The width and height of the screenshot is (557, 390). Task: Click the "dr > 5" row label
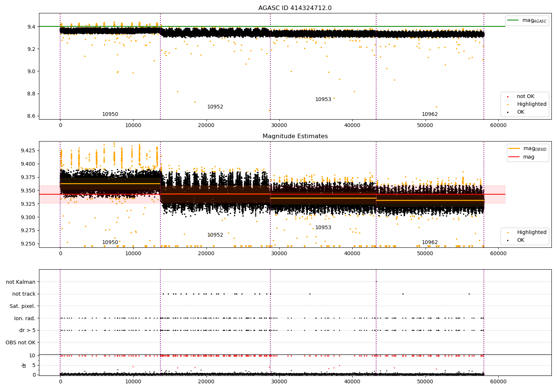27,331
